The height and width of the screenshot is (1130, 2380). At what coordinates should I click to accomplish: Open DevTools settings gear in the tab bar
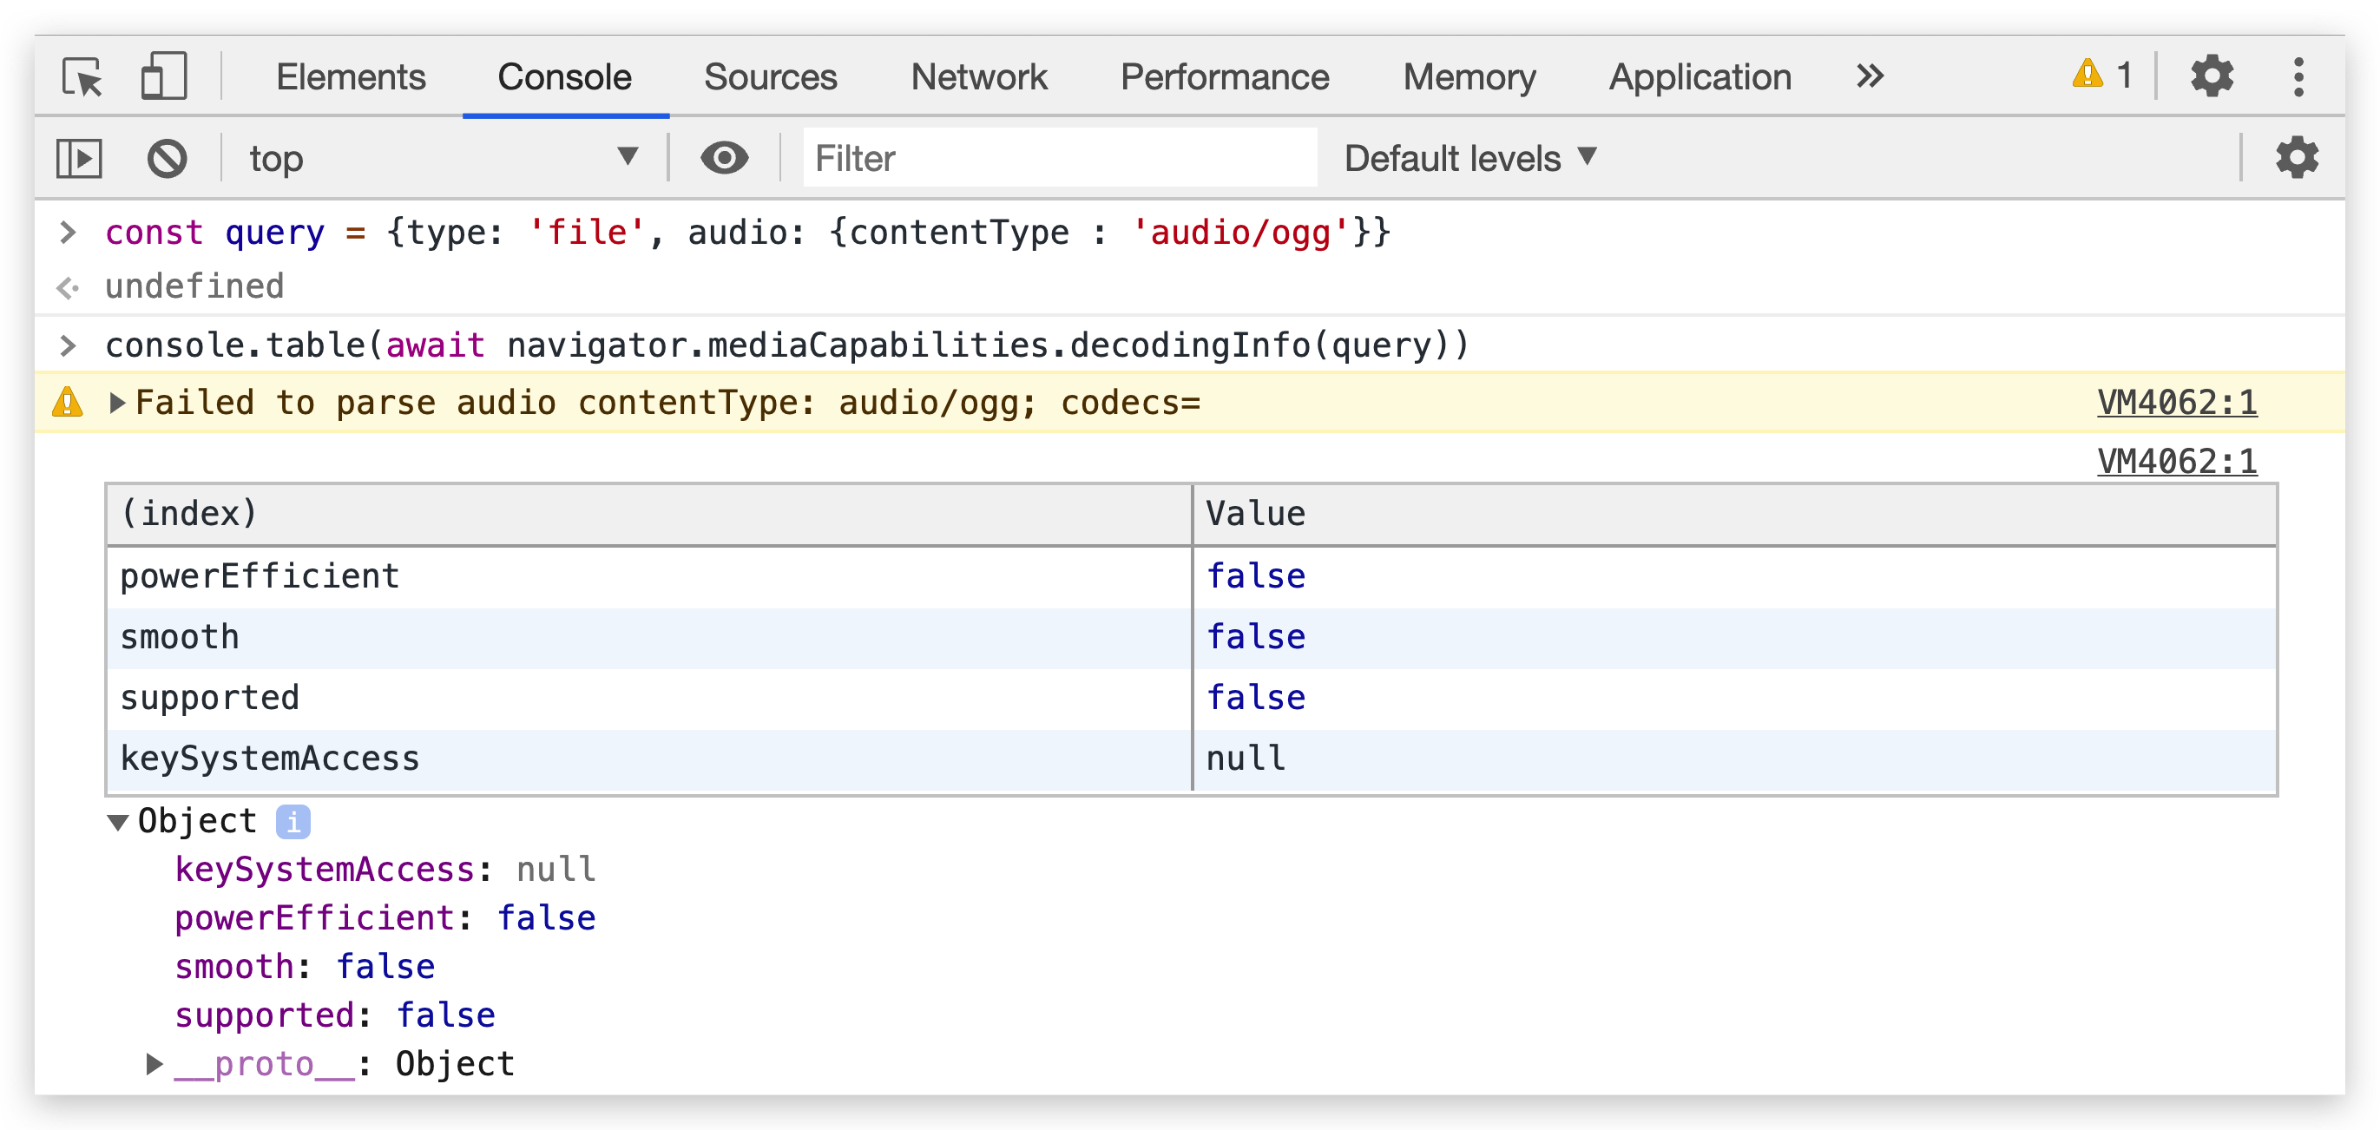[2211, 76]
